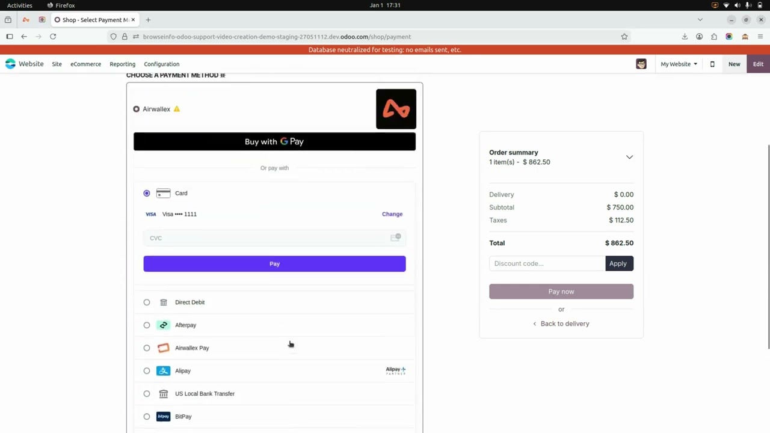This screenshot has height=433, width=770.
Task: Click the Edit button in the top bar
Action: click(758, 64)
